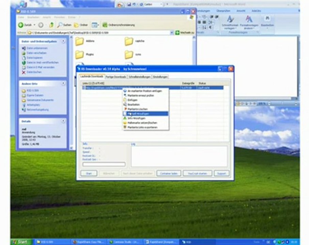Screen dimensions: 309x245
Task: Open Bearbeiten group in Word ribbon
Action: pyautogui.click(x=267, y=22)
